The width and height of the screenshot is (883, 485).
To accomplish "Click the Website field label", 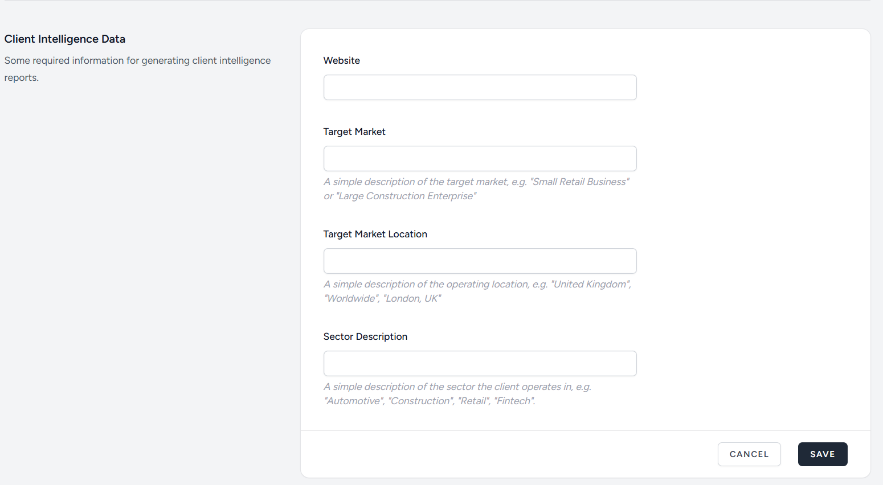I will pos(342,60).
